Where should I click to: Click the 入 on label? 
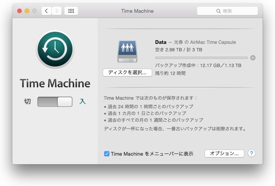[82, 101]
